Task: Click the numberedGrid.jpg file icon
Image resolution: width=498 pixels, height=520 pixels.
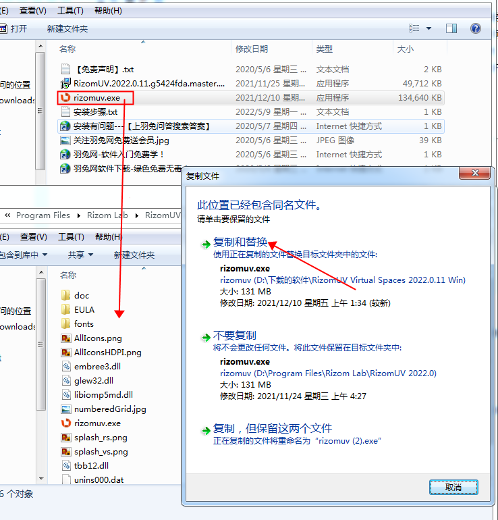Action: coord(66,409)
